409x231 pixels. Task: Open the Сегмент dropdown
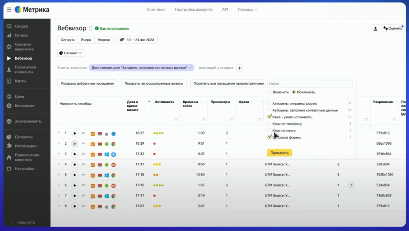tap(71, 53)
